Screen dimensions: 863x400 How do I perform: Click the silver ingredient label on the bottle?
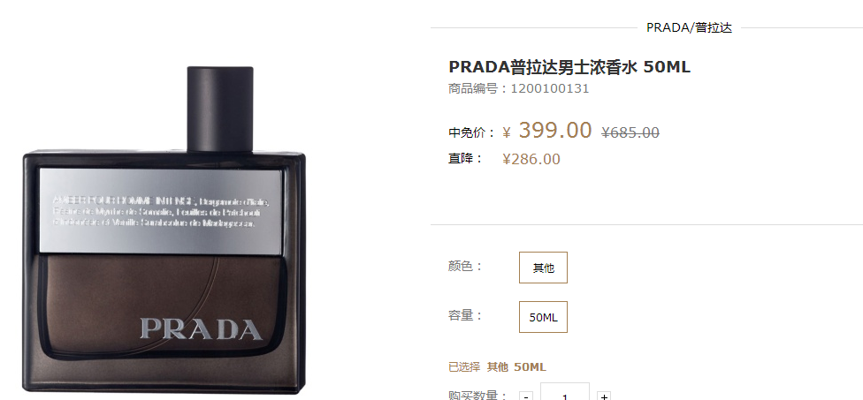click(x=161, y=210)
